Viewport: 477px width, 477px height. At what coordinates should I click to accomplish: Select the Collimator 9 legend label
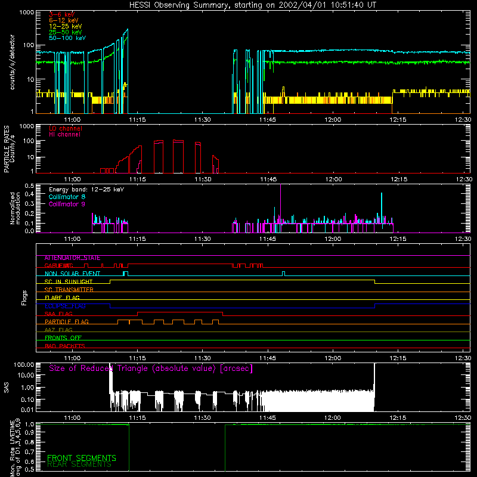[x=67, y=204]
